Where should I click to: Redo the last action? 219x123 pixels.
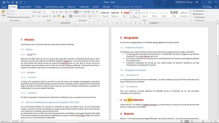(13, 2)
